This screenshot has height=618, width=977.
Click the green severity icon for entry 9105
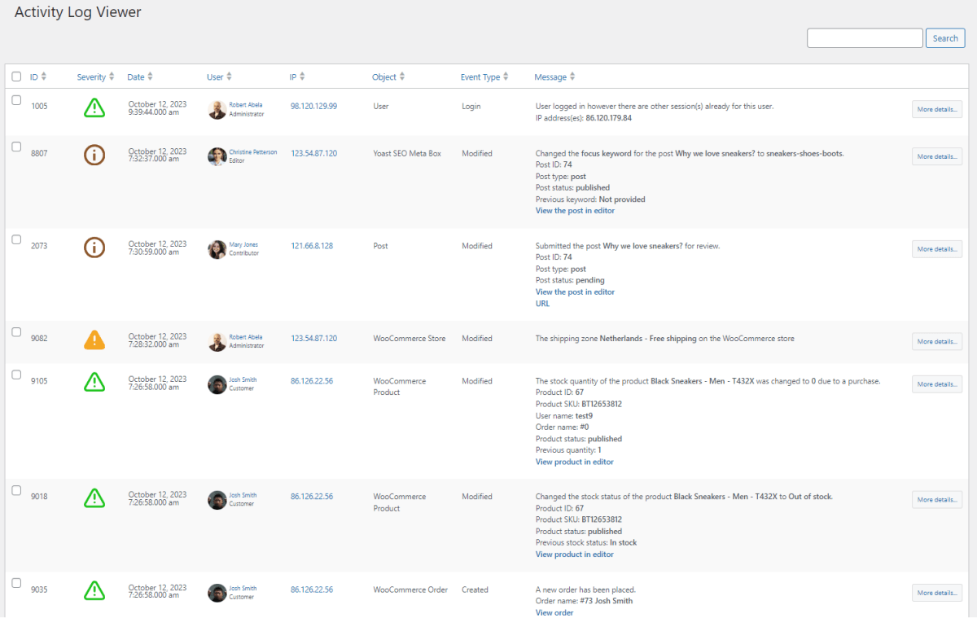(94, 383)
